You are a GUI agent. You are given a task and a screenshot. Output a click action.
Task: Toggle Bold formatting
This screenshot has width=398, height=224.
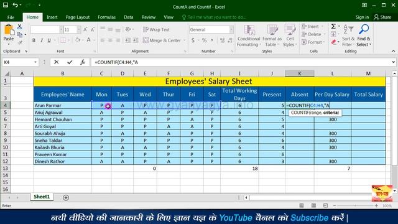[x=34, y=40]
